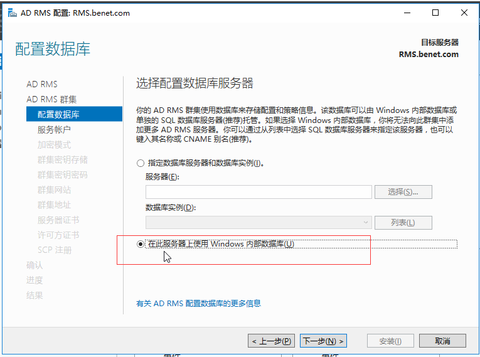Proceed with 下一步(N) button
Viewport: 480px width, 357px height.
[x=323, y=341]
